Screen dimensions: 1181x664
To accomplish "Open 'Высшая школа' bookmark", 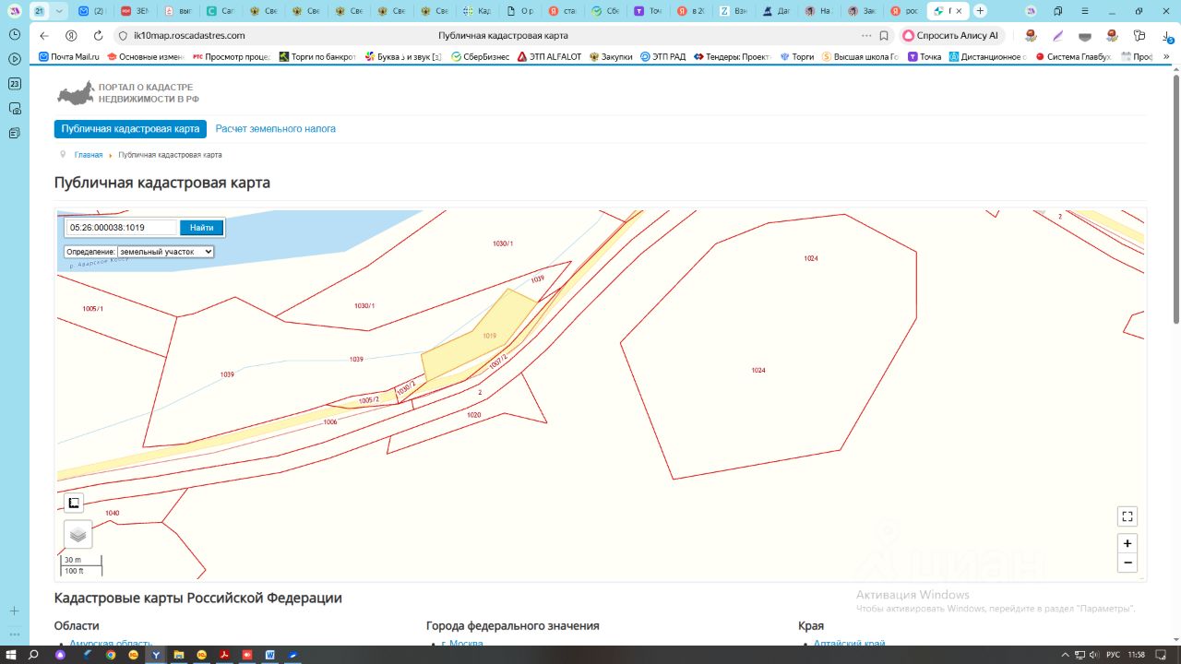I will tap(860, 56).
